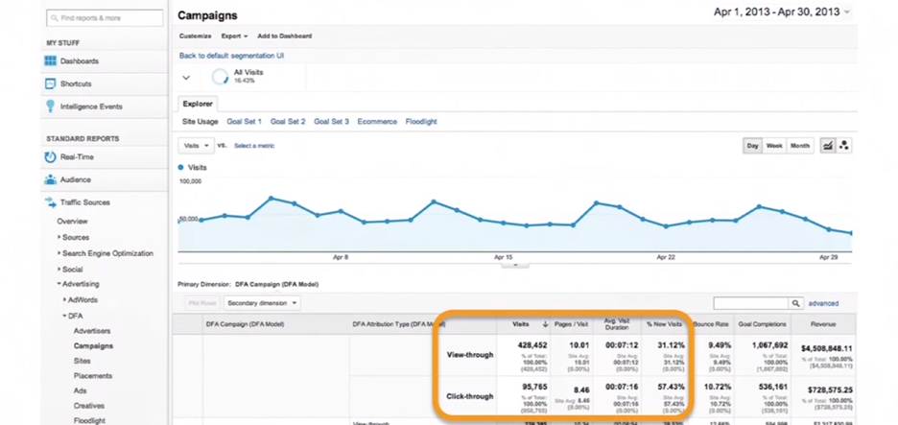Click the Shortcuts sidebar icon
The width and height of the screenshot is (898, 425).
pos(52,84)
